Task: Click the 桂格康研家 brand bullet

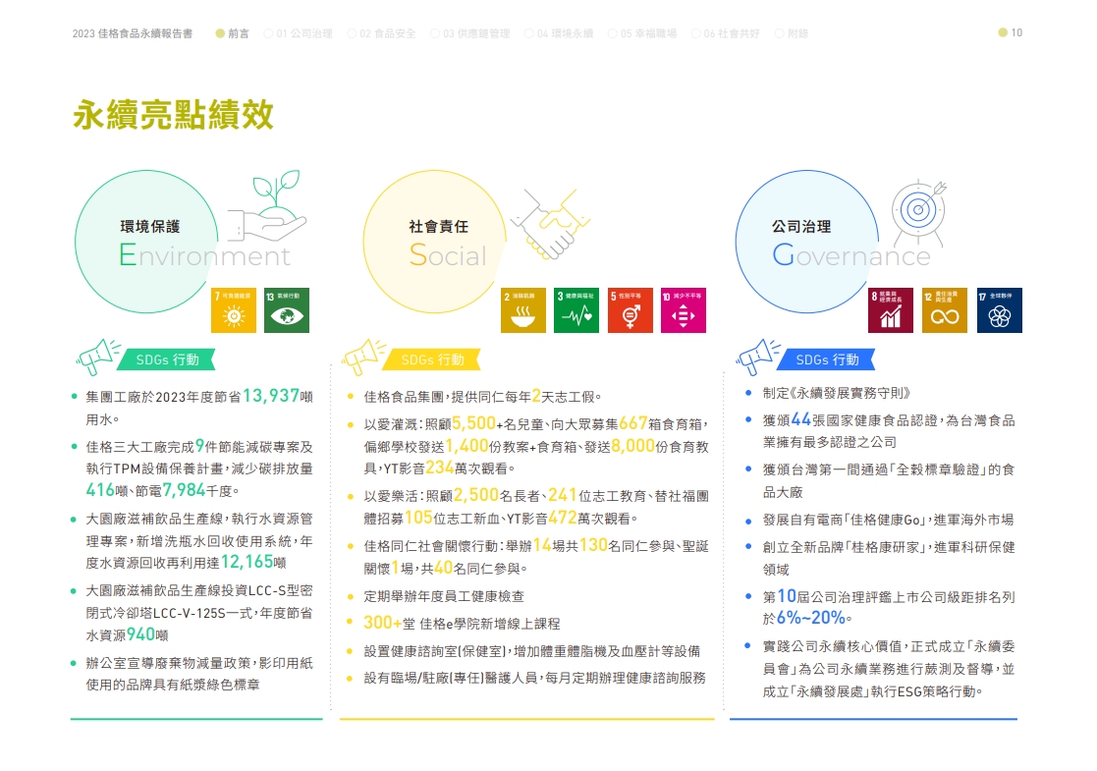Action: (x=889, y=558)
